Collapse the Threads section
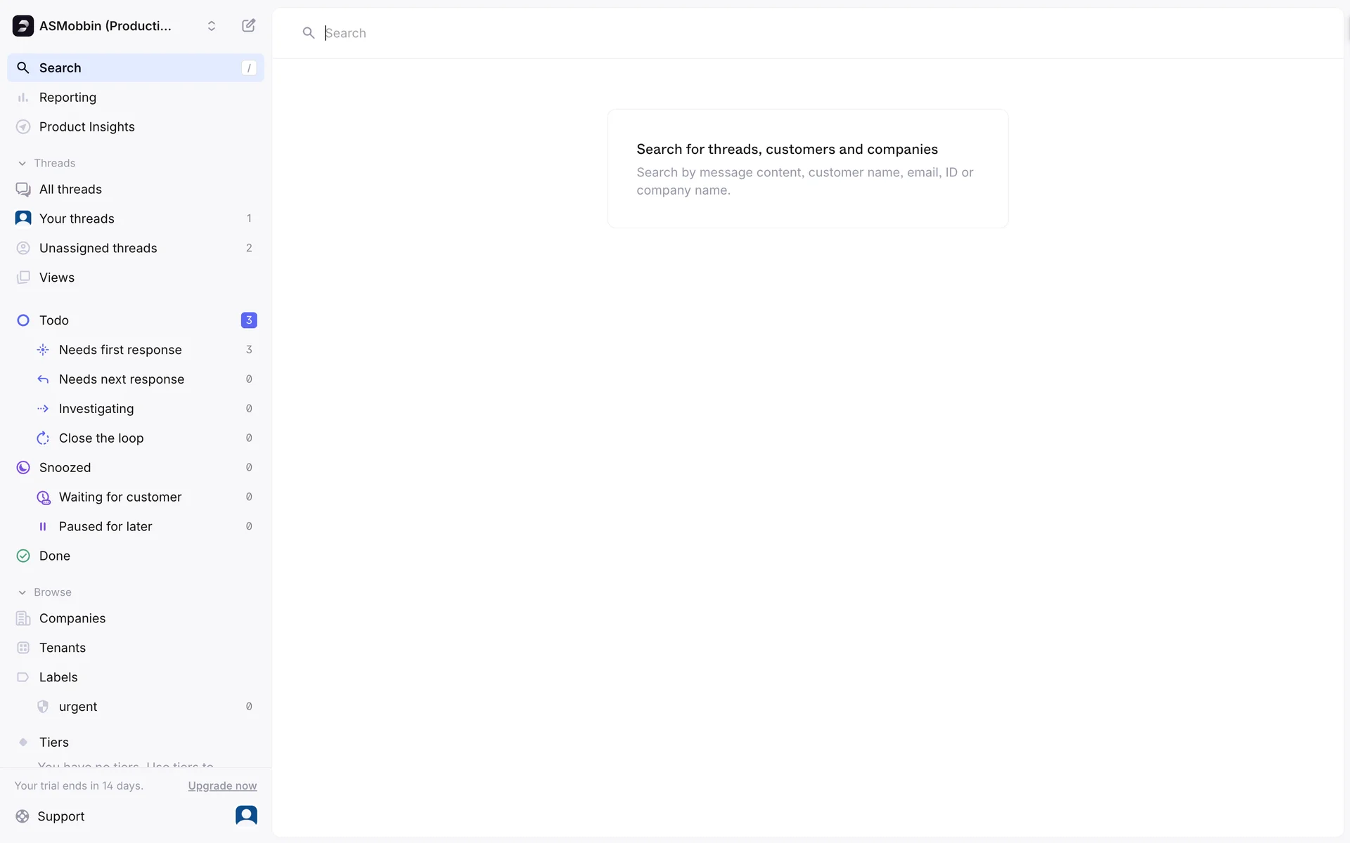The width and height of the screenshot is (1350, 843). coord(22,163)
